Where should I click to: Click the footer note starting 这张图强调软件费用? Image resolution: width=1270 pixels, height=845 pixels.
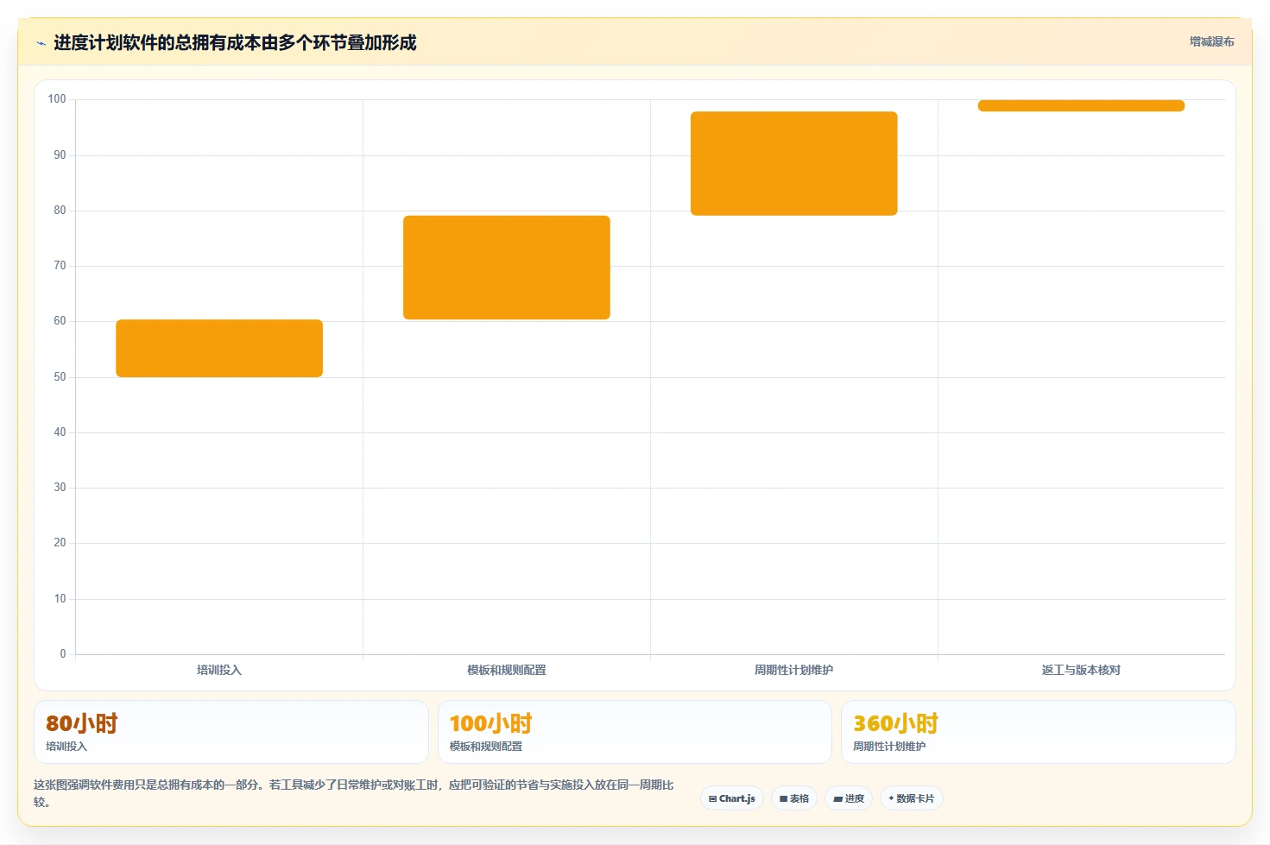354,793
